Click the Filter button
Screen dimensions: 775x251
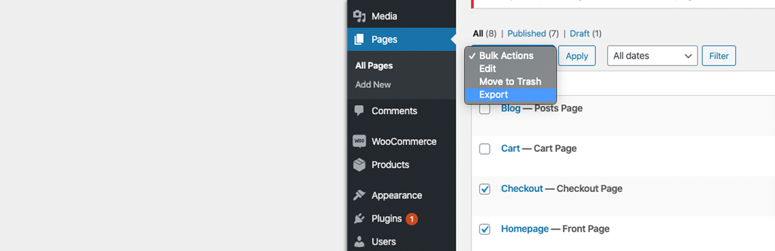tap(719, 56)
